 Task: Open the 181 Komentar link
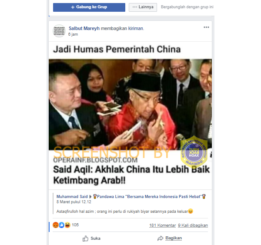coord(162,225)
